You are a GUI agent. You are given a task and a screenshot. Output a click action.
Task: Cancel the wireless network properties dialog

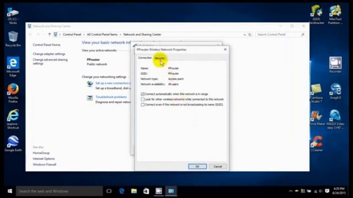pos(218,166)
